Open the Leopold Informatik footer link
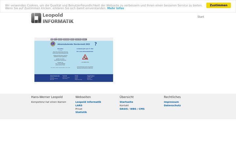Screen dimensions: 236x148 [88, 102]
